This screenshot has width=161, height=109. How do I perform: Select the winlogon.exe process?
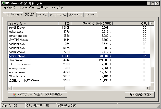79,68
